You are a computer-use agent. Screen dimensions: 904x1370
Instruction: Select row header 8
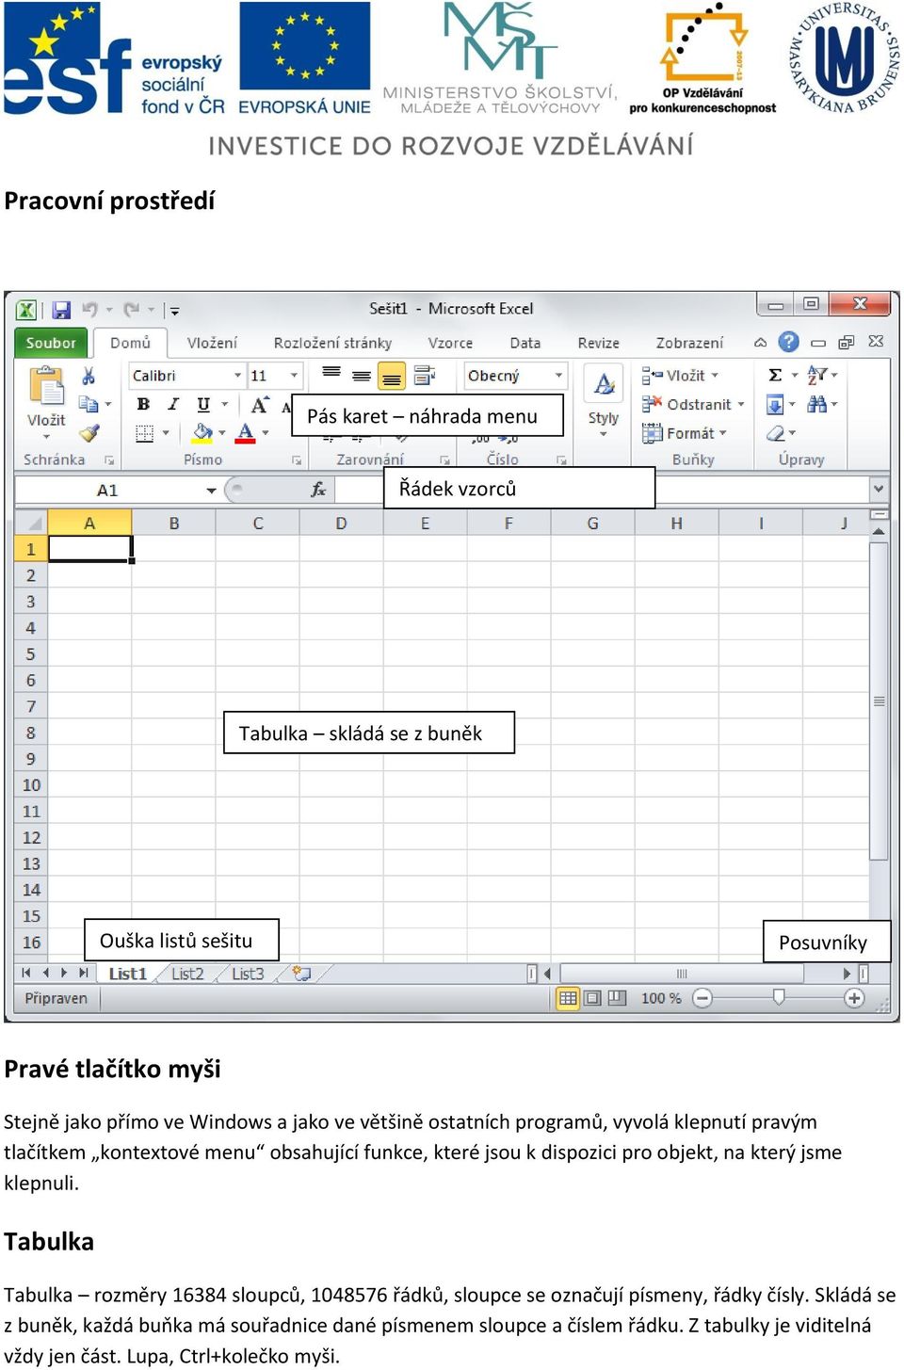click(31, 733)
